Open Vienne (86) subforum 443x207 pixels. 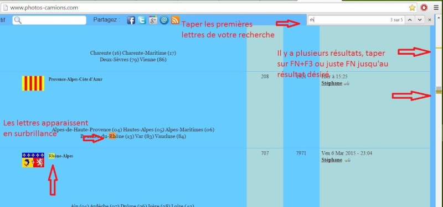click(x=153, y=60)
